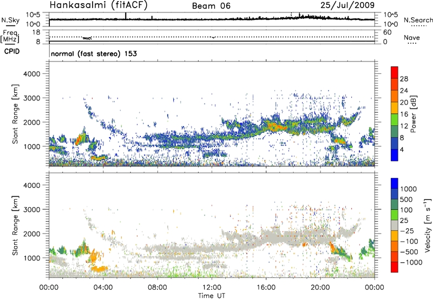Click the '4' label on Power colorbar
The image size is (433, 299).
[402, 150]
